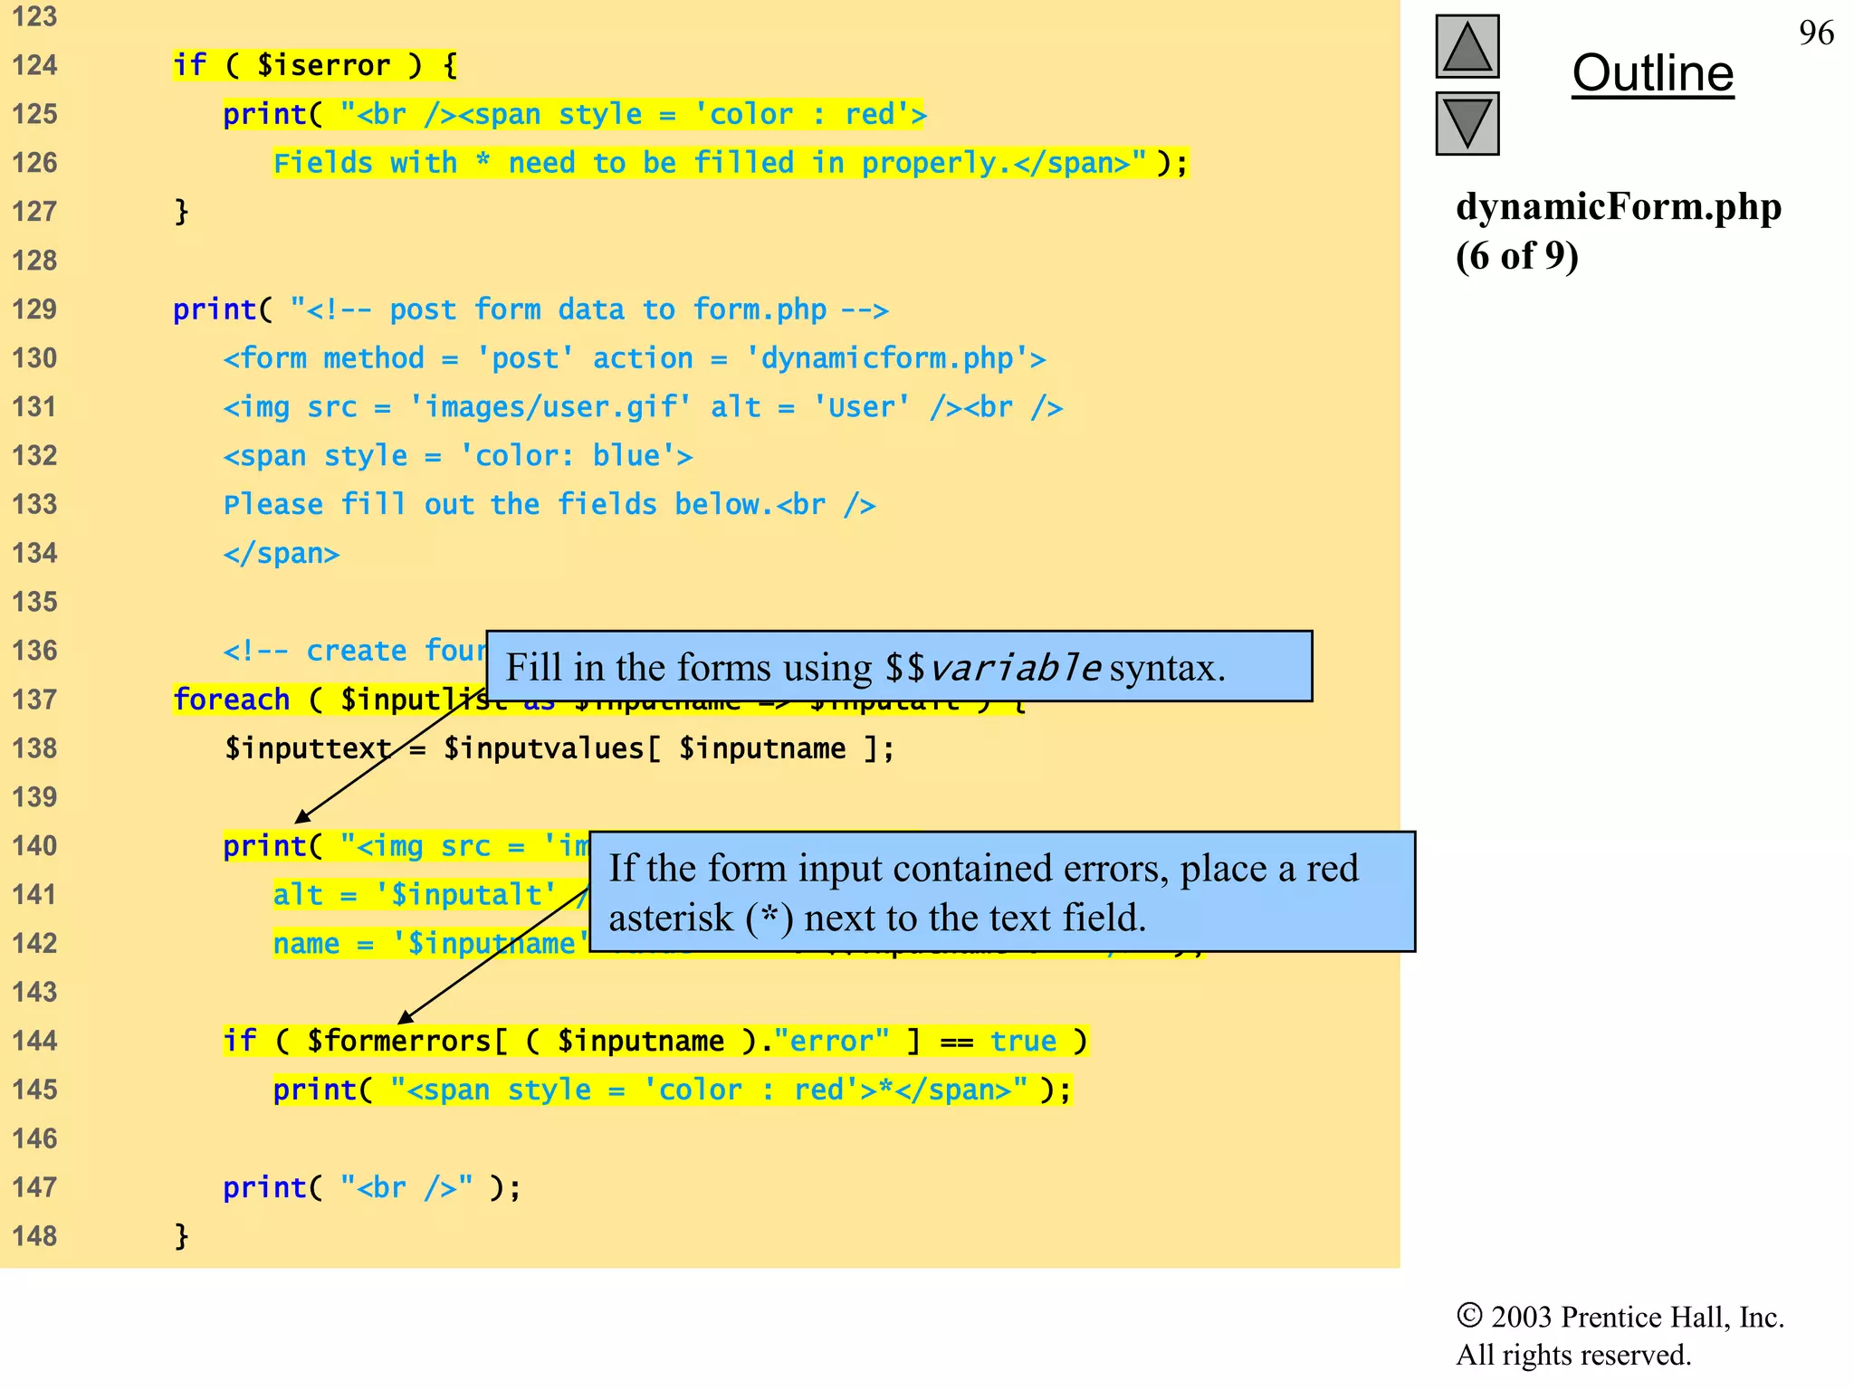This screenshot has height=1390, width=1854.
Task: Click the img src user.gif code line
Action: (643, 407)
